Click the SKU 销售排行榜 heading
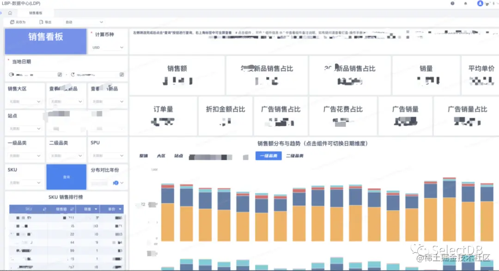Viewport: 499px width, 271px height. pyautogui.click(x=66, y=197)
